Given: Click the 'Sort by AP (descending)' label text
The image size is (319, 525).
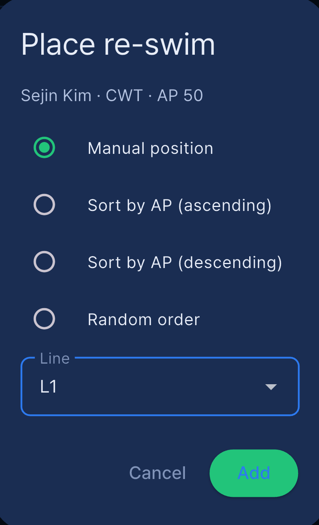Looking at the screenshot, I should (x=185, y=263).
